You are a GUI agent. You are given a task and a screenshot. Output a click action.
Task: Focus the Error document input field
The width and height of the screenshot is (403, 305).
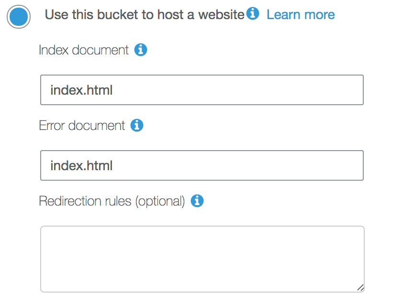(x=201, y=165)
